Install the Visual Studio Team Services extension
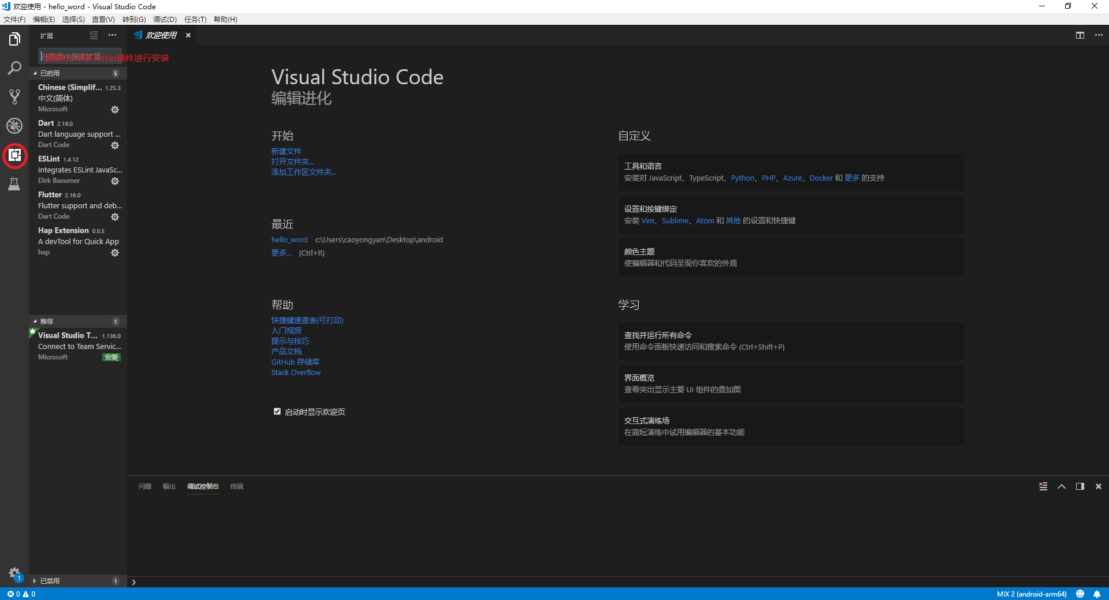The width and height of the screenshot is (1109, 600). point(111,357)
